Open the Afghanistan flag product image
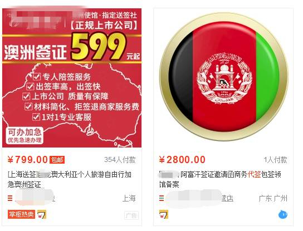Screen dimensions: 303x231 (224, 77)
